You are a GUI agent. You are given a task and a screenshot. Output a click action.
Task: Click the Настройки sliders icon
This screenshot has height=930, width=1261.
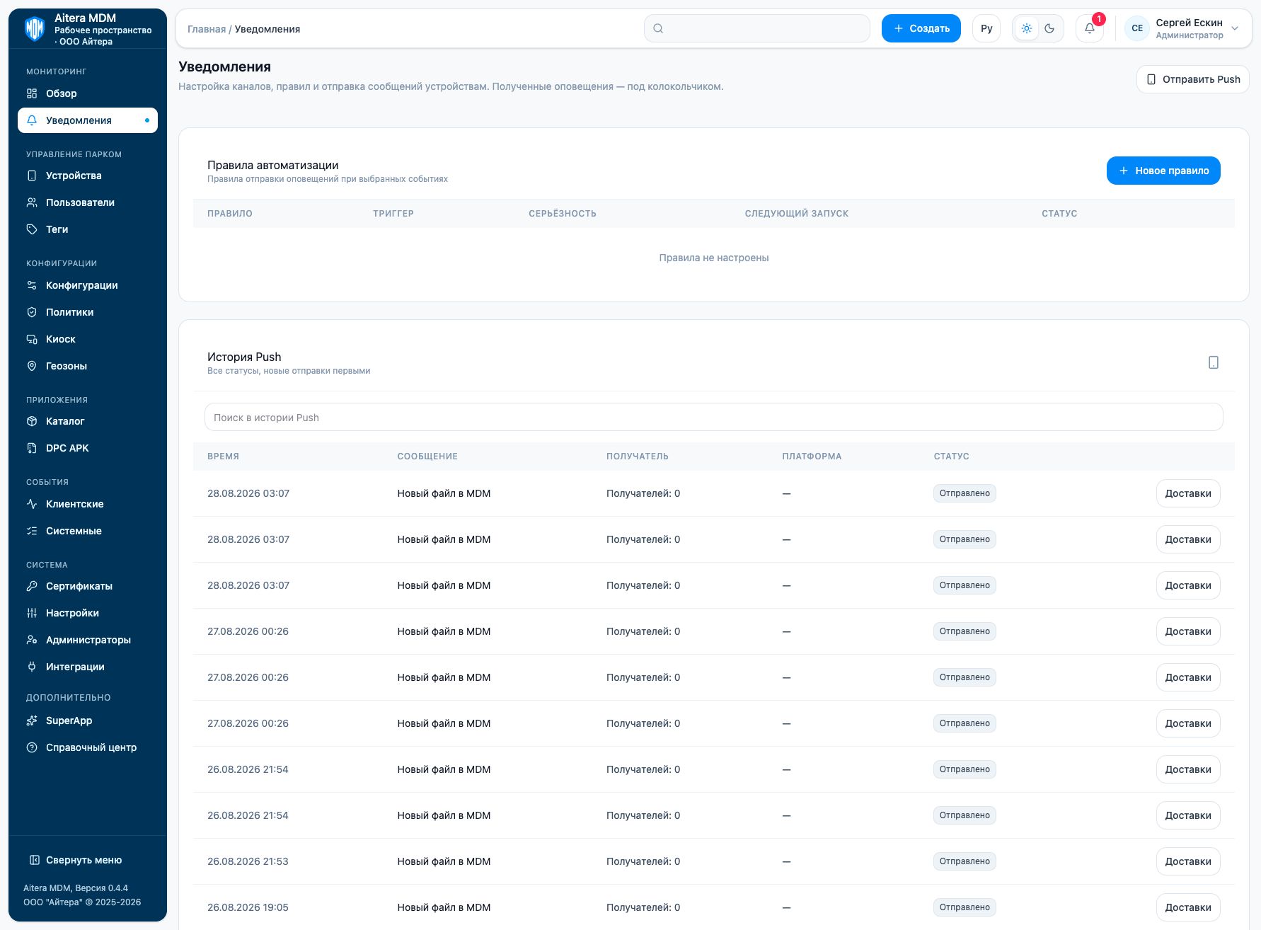[x=32, y=613]
